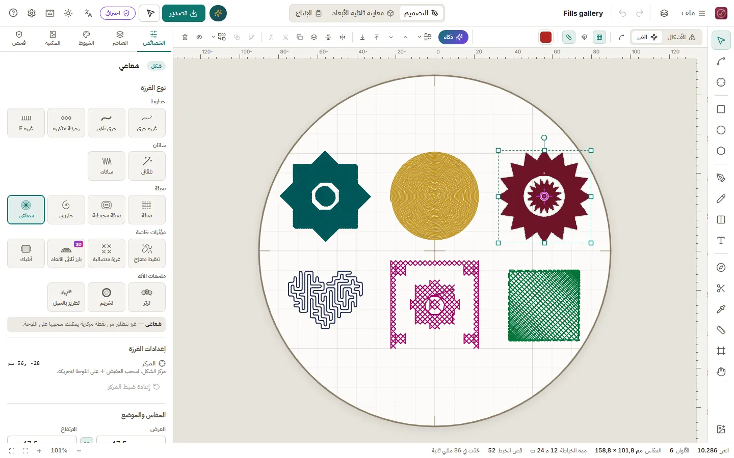This screenshot has height=458, width=734.
Task: Open the measure ruler tool in right toolbar
Action: tap(721, 330)
